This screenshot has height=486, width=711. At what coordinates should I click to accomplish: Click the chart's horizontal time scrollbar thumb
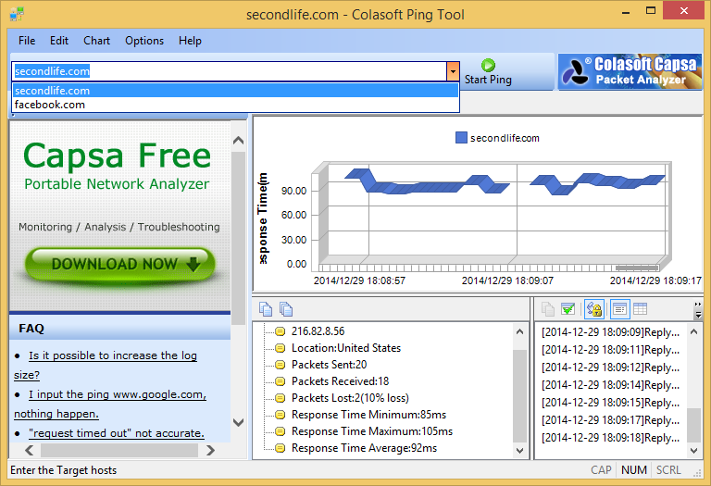tap(636, 268)
